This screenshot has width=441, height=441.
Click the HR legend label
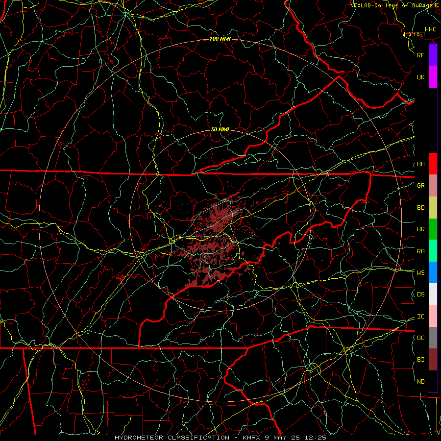tap(420, 229)
